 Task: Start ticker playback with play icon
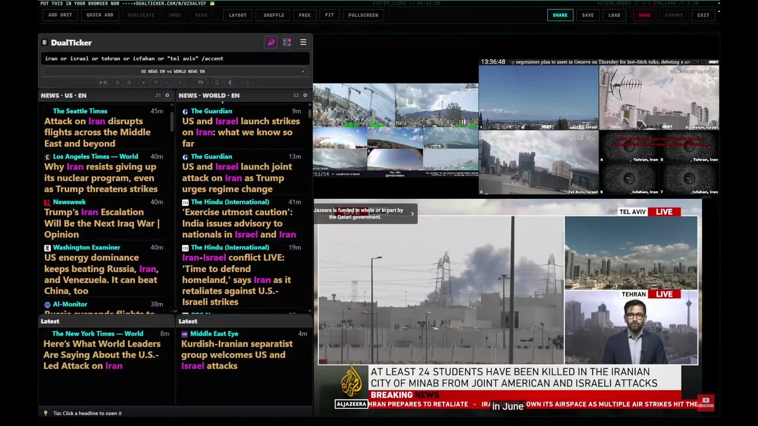(143, 82)
